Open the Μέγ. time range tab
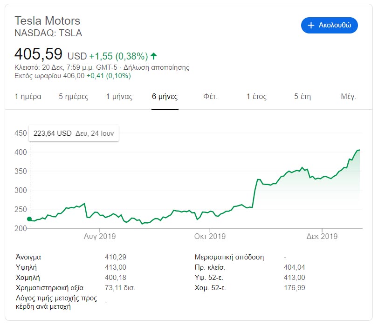This screenshot has height=325, width=378. click(x=348, y=97)
